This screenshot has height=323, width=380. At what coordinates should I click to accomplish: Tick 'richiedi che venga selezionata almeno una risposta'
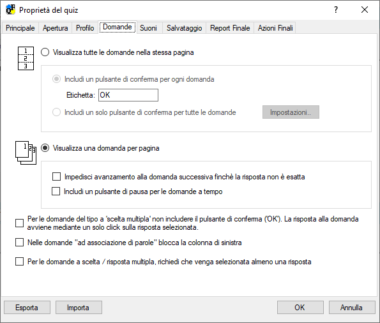pos(19,262)
